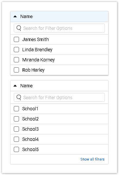This screenshot has height=175, width=119.
Task: Click the Miranda Korney option text
Action: point(38,60)
